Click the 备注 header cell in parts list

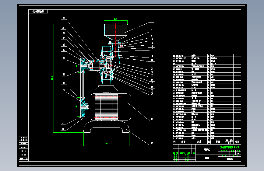click(237, 142)
